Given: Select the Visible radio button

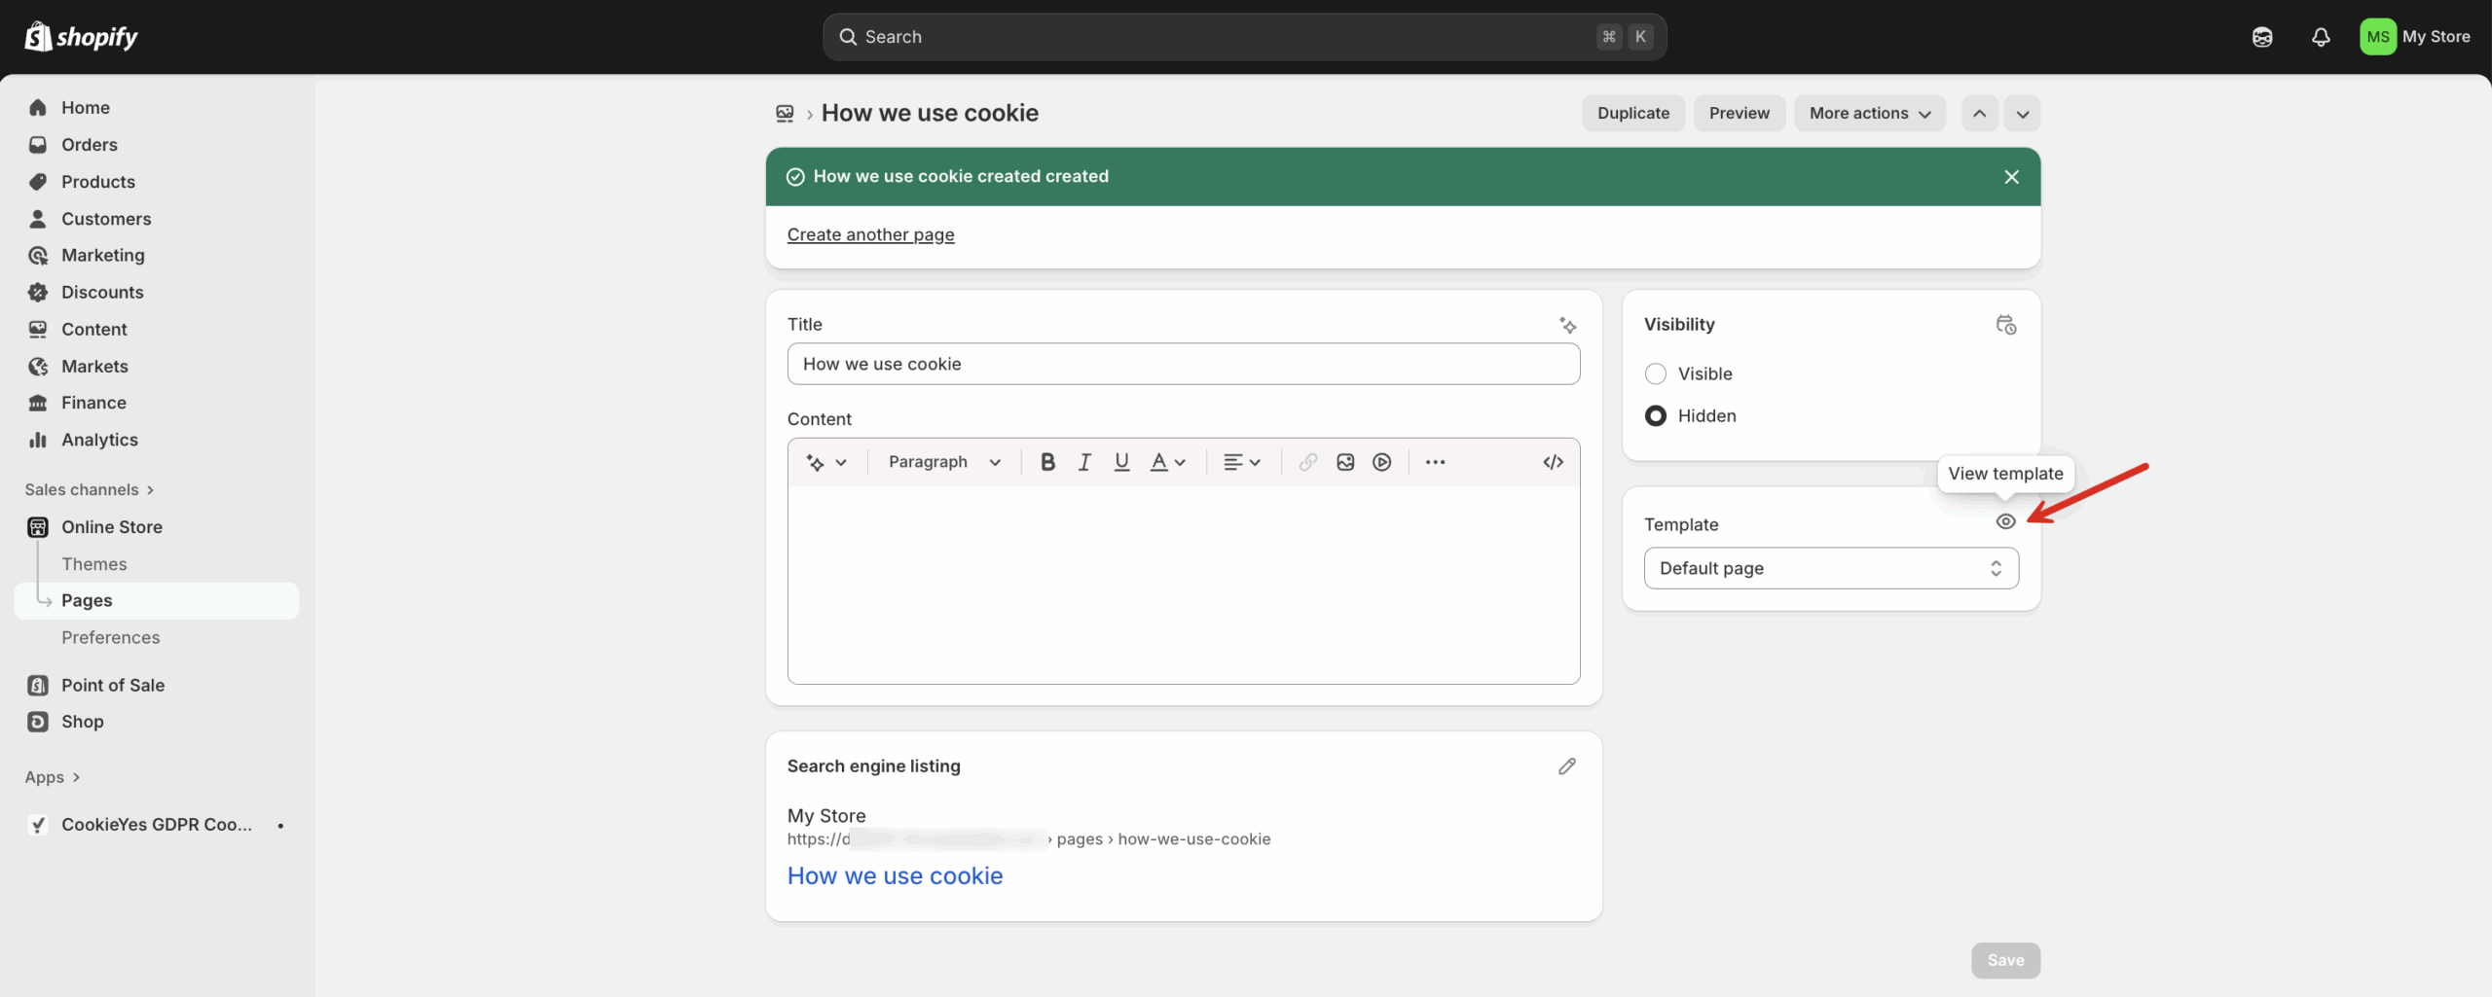Looking at the screenshot, I should click(x=1655, y=374).
